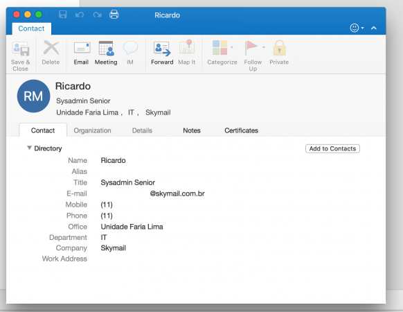Click the Add to Contacts button
The width and height of the screenshot is (403, 312).
pos(332,148)
